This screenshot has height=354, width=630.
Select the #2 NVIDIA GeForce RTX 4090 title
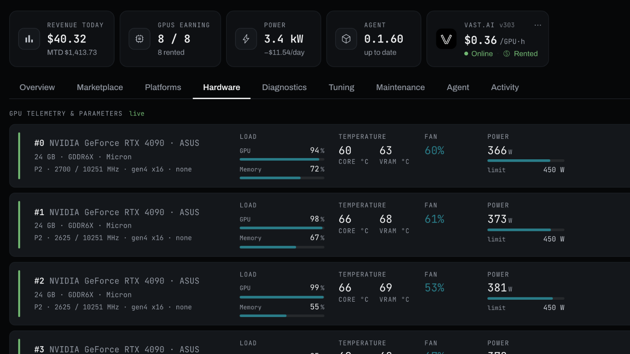pos(117,281)
